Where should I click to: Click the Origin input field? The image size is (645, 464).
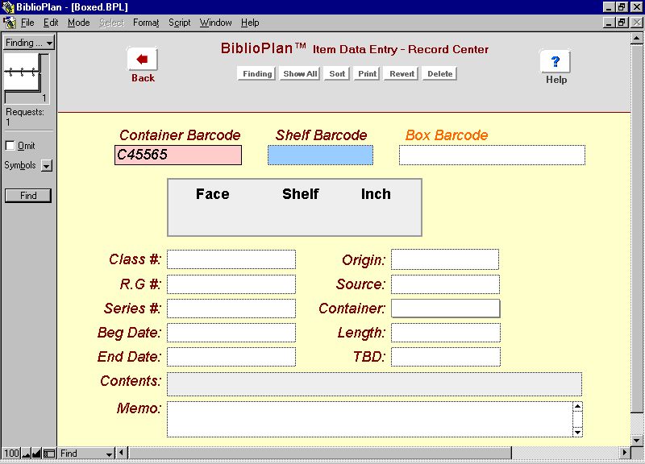coord(445,259)
